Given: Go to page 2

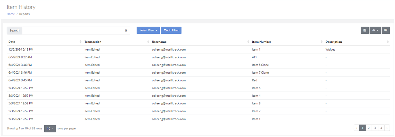Looking at the screenshot, I should point(368,128).
